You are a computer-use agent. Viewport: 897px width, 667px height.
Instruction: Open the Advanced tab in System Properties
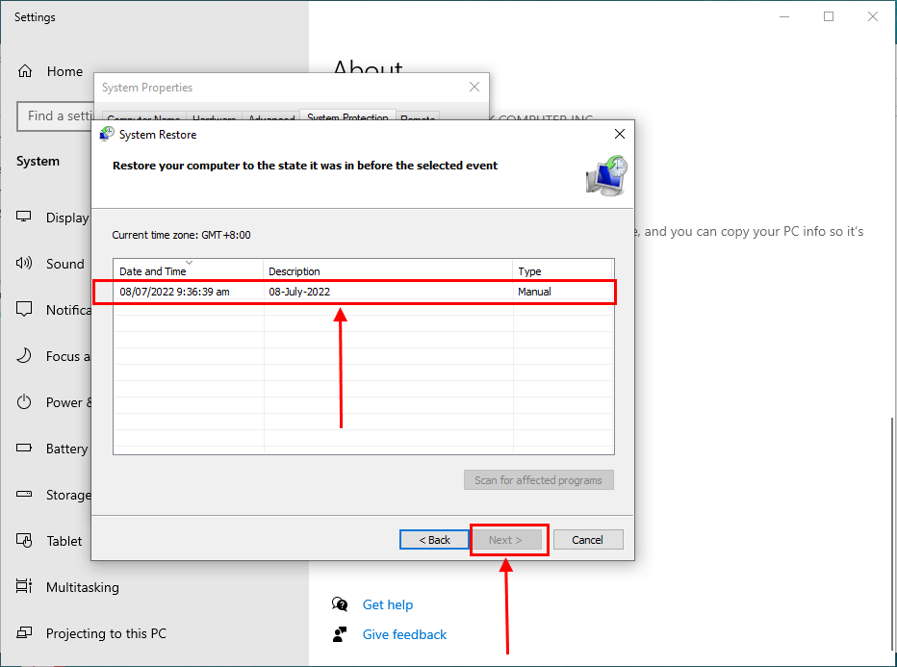pos(271,116)
